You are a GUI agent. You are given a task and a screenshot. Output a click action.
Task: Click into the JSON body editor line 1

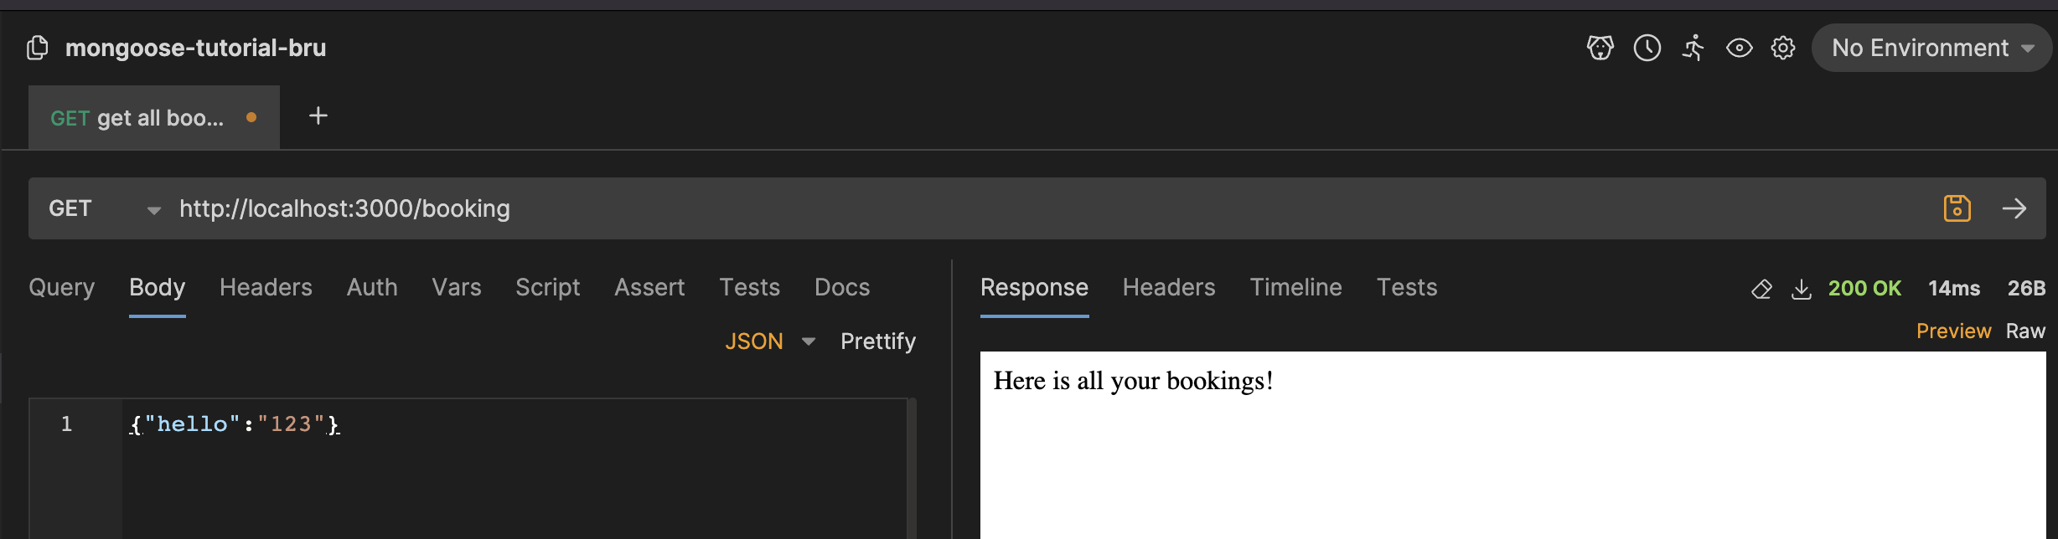514,424
